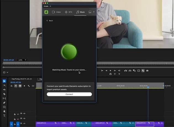Image resolution: width=174 pixels, height=127 pixels.
Task: Select the Slip tool
Action: pos(4,98)
